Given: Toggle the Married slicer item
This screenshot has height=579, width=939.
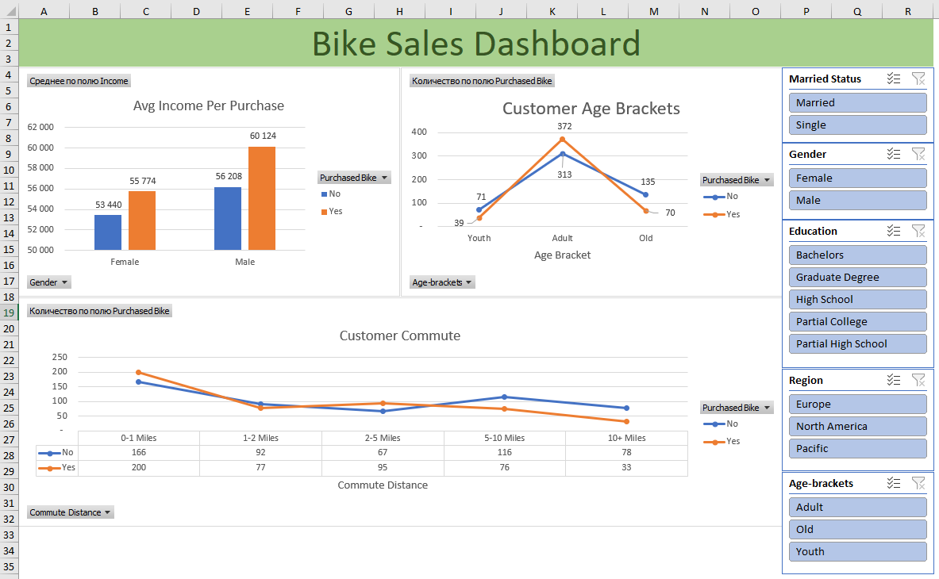Looking at the screenshot, I should (x=858, y=102).
